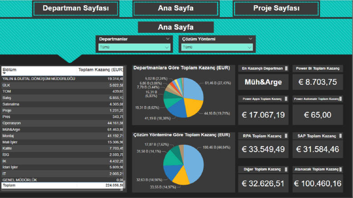Open the Departmanlar Tümü dropdown

point(134,47)
